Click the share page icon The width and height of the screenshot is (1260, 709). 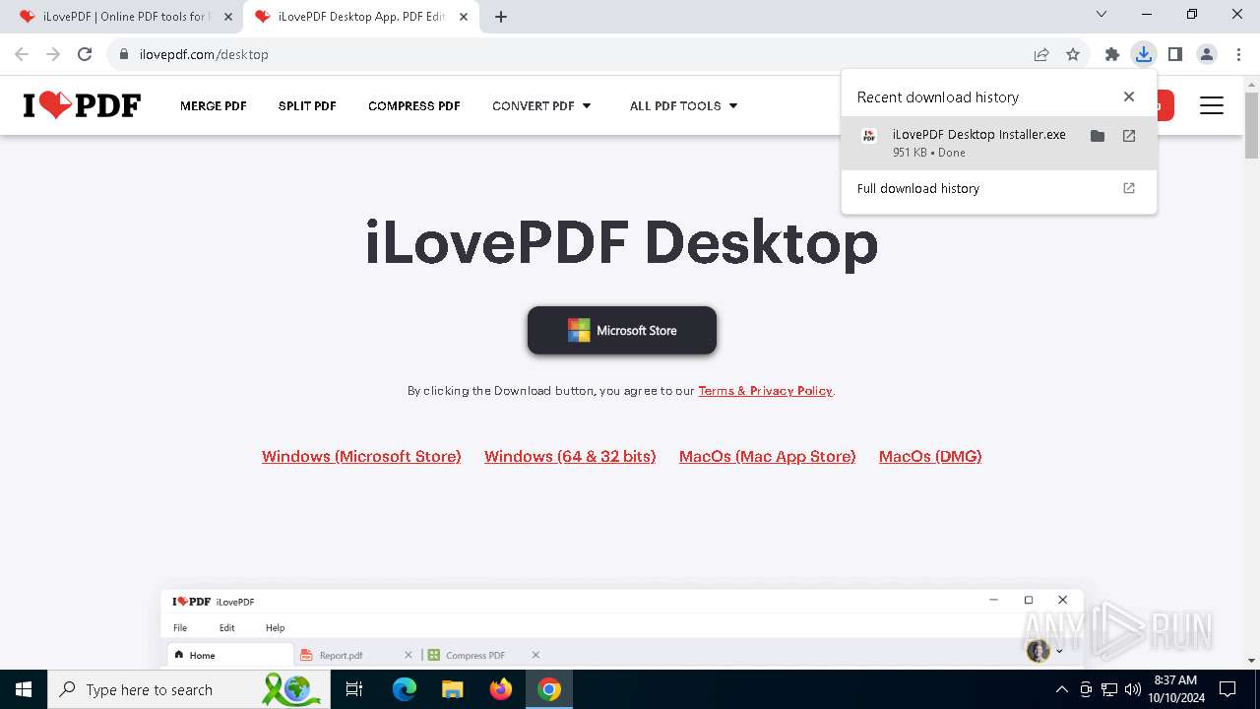tap(1041, 54)
